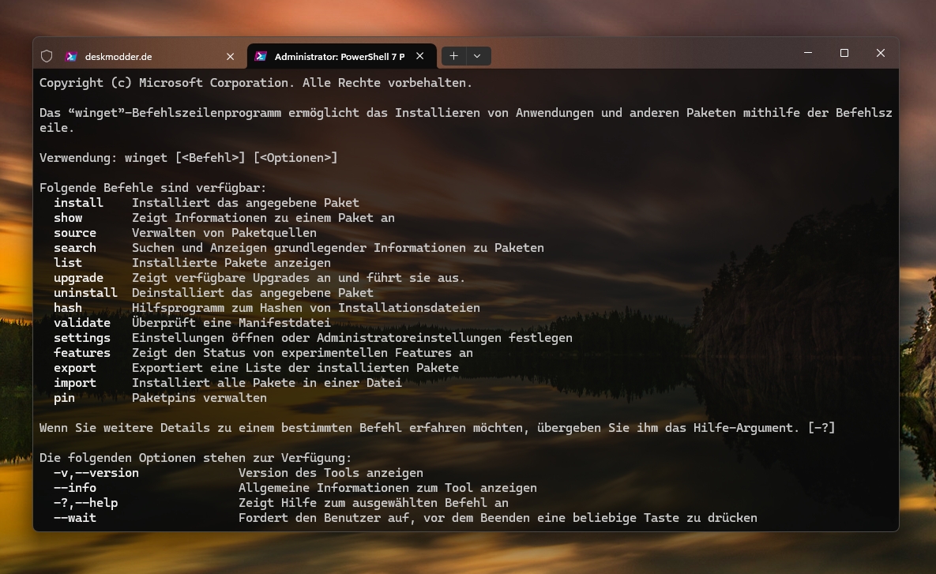Close the Terminal window

881,53
